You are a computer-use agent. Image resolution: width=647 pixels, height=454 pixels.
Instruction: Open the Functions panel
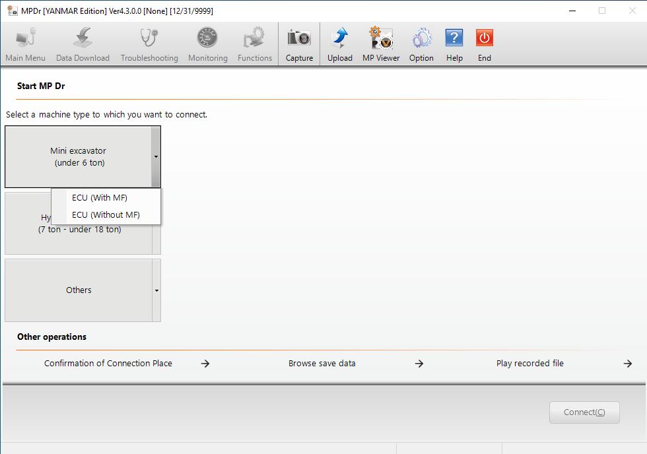(x=254, y=41)
